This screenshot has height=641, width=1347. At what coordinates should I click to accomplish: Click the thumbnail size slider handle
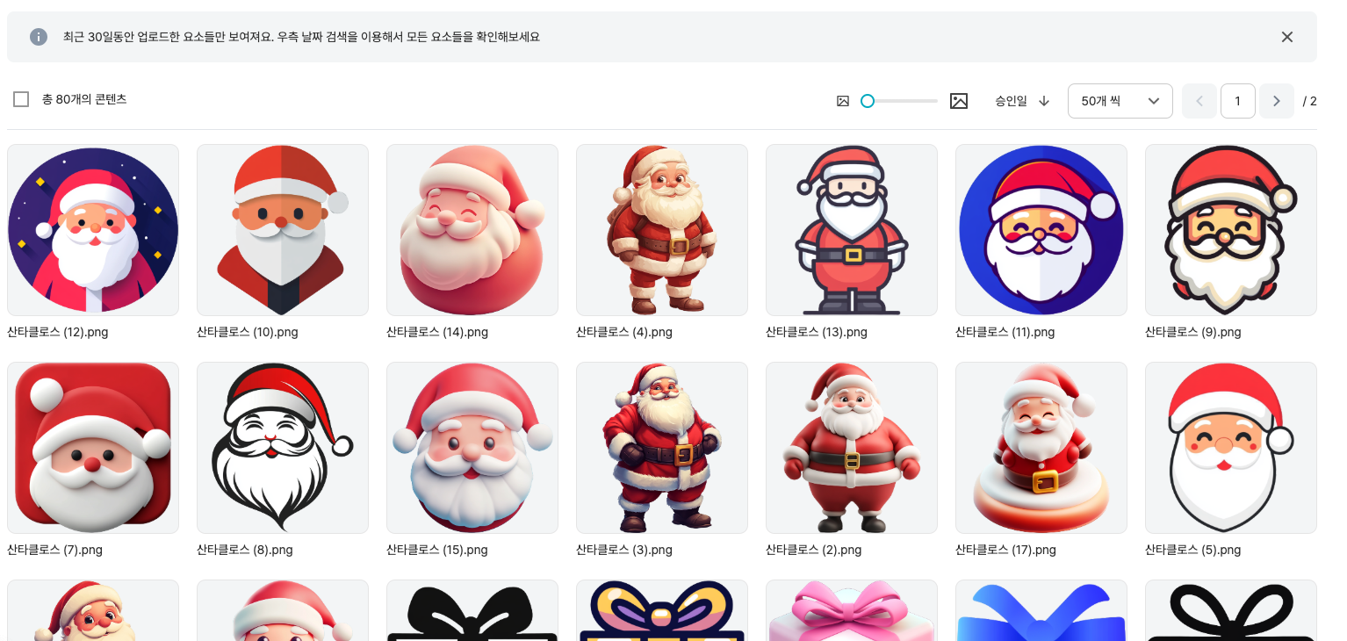click(868, 101)
